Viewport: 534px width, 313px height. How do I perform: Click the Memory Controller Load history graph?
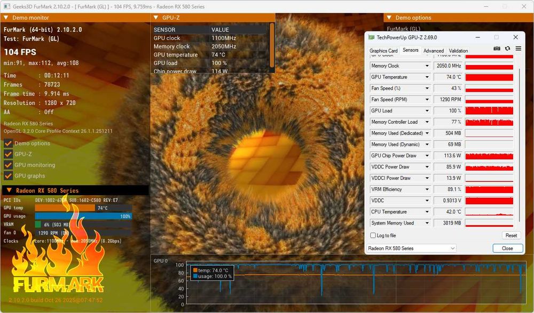point(489,122)
